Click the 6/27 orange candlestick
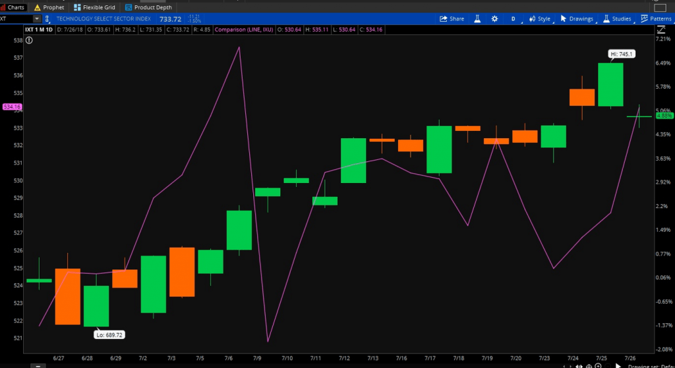Viewport: 675px width, 368px height. [x=68, y=297]
